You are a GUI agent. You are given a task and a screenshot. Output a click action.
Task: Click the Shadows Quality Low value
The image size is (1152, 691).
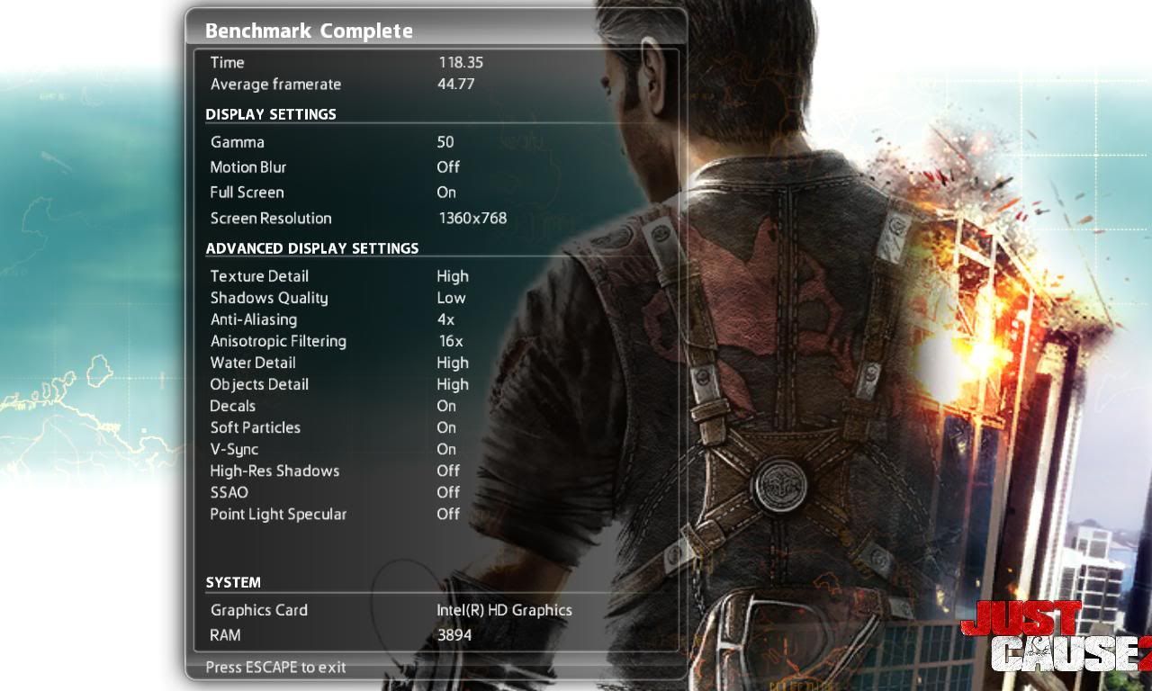click(451, 298)
